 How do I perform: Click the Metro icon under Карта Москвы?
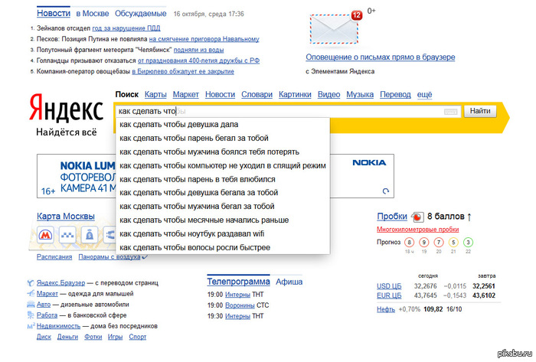click(47, 235)
